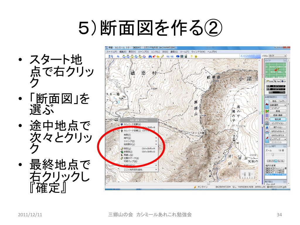Select the 2x zoom toggle button

pos(279,161)
